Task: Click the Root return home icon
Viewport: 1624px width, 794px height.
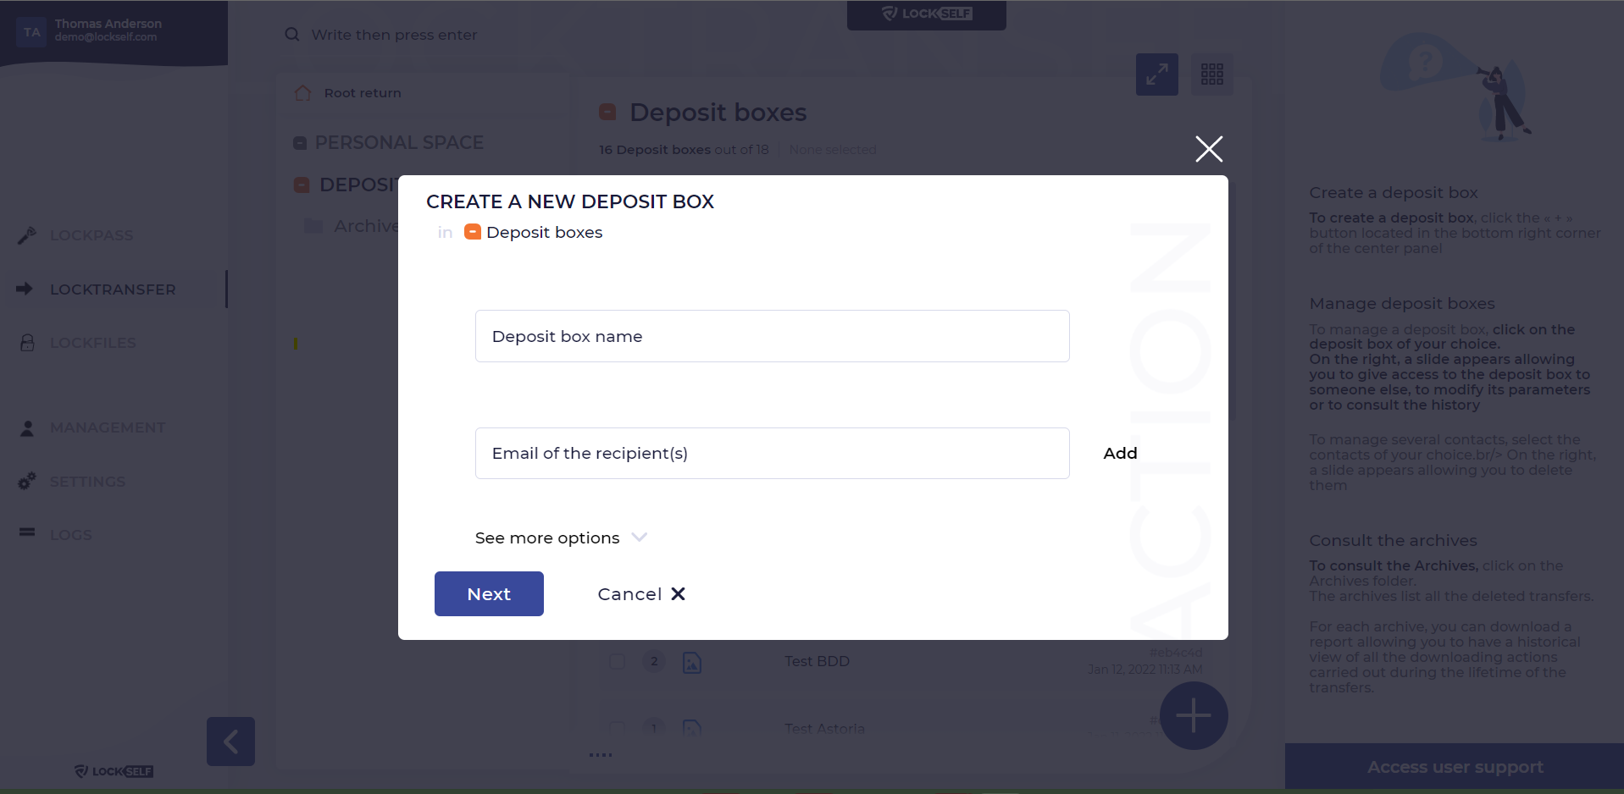Action: pyautogui.click(x=302, y=93)
